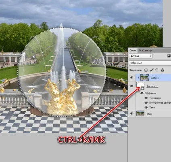Image resolution: width=171 pixels, height=162 pixels.
Task: Select the Эллипс 1 layer name
Action: click(152, 86)
